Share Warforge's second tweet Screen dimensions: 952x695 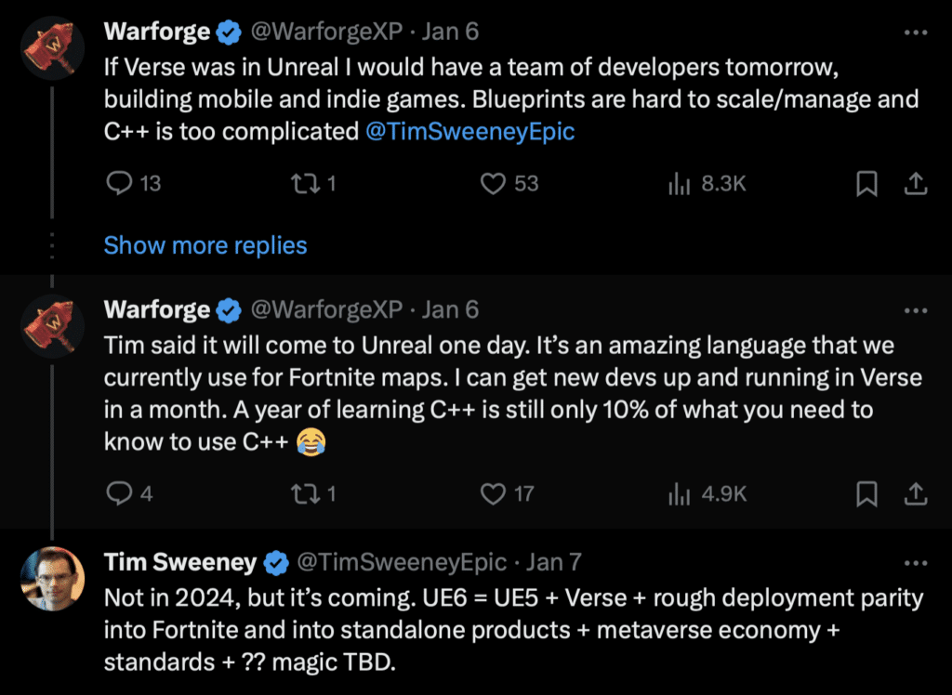click(915, 493)
